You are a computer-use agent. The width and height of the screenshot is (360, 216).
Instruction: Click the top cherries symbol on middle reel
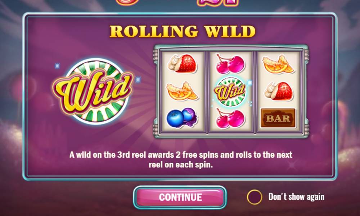[x=230, y=63]
